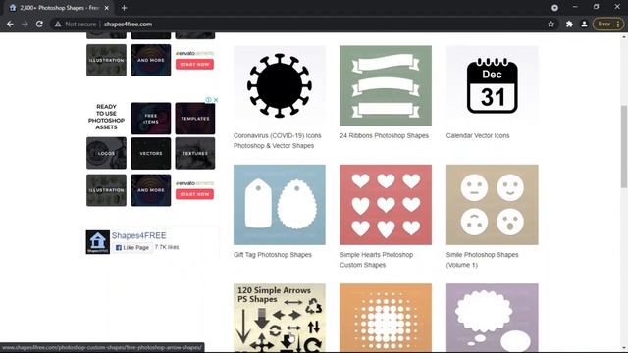Click the Shapes4FREE Facebook page name
The width and height of the screenshot is (628, 353).
[138, 235]
